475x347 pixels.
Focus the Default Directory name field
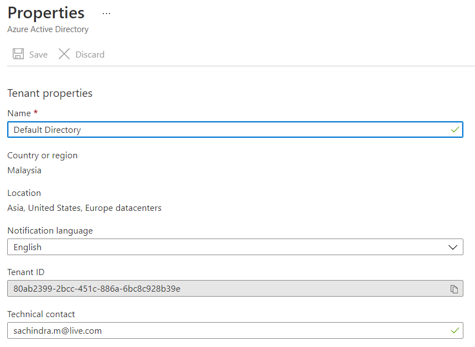[x=221, y=130]
